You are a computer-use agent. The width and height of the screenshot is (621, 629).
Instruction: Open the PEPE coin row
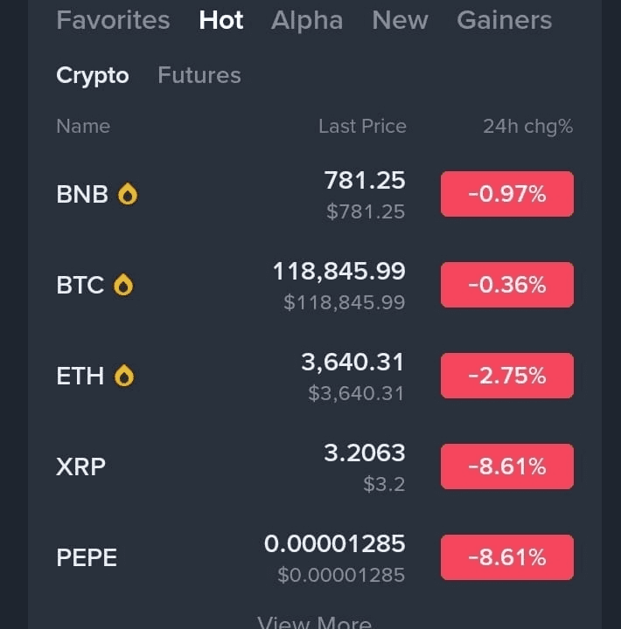tap(87, 557)
